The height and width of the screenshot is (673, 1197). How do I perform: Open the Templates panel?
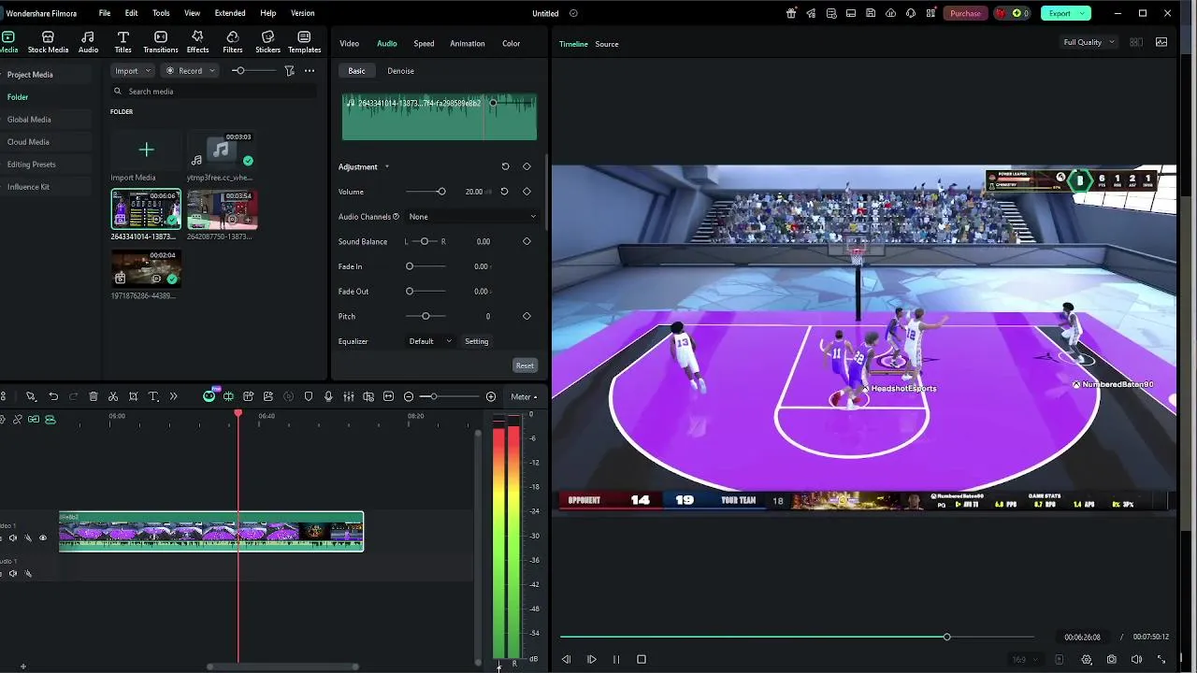[304, 42]
